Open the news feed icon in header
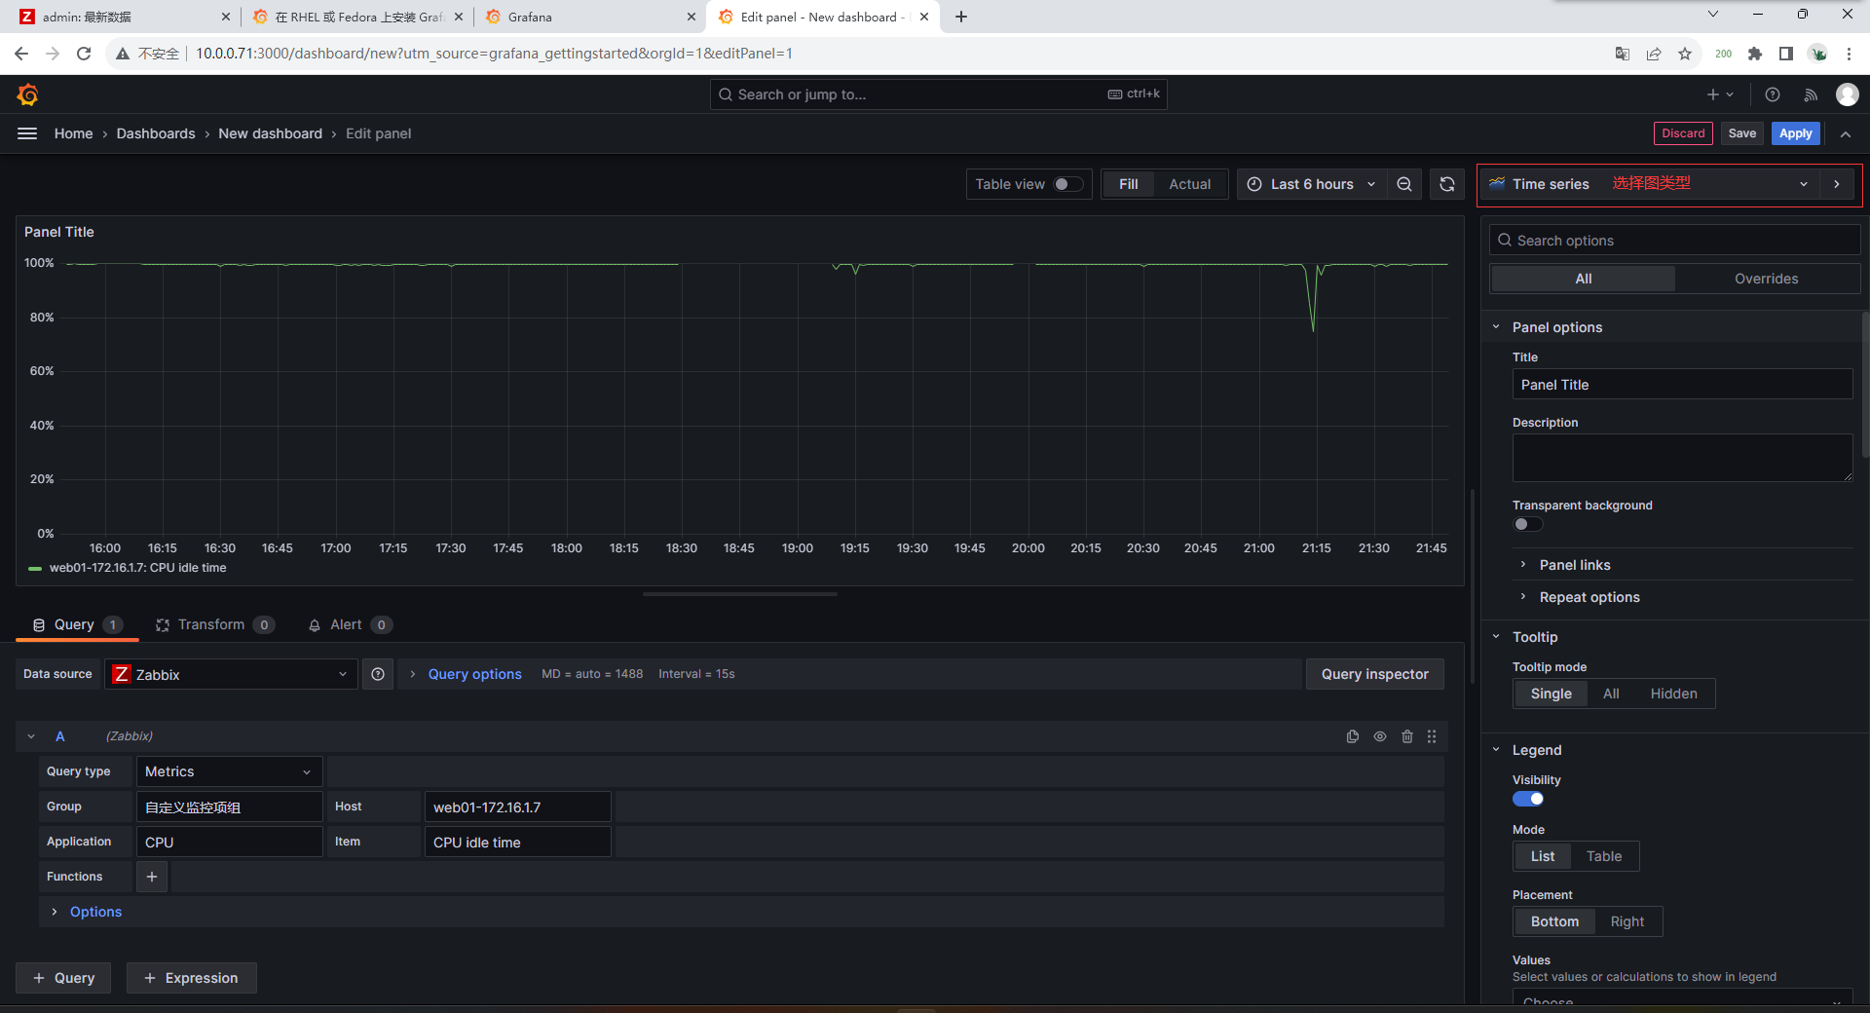 1811,94
